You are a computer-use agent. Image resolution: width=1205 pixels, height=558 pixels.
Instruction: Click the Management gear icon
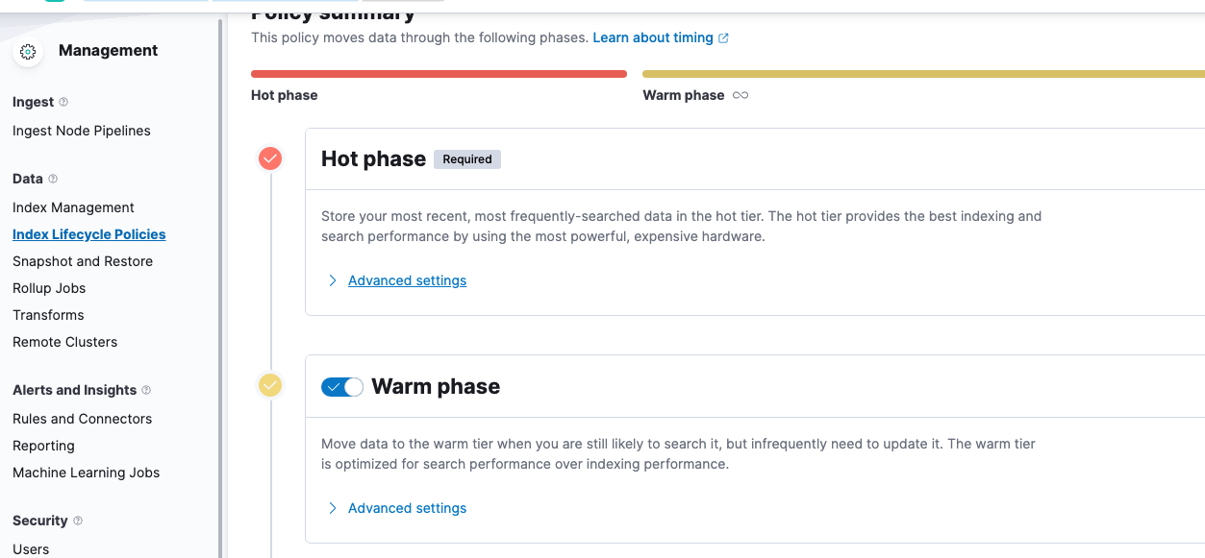click(28, 52)
